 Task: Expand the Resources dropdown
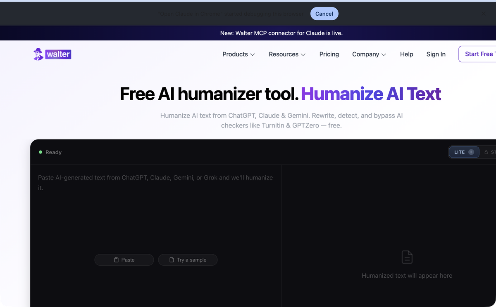[287, 54]
